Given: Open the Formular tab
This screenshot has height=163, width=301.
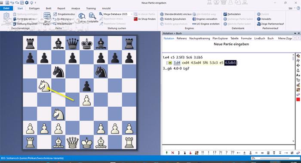Looking at the screenshot, I should [x=246, y=38].
